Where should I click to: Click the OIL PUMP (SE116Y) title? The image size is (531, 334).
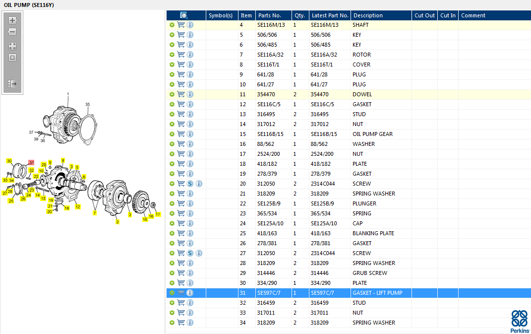pyautogui.click(x=29, y=5)
